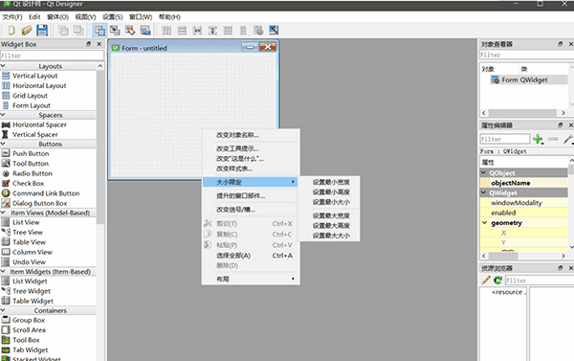
Task: Add dynamic property with green plus
Action: (x=538, y=139)
